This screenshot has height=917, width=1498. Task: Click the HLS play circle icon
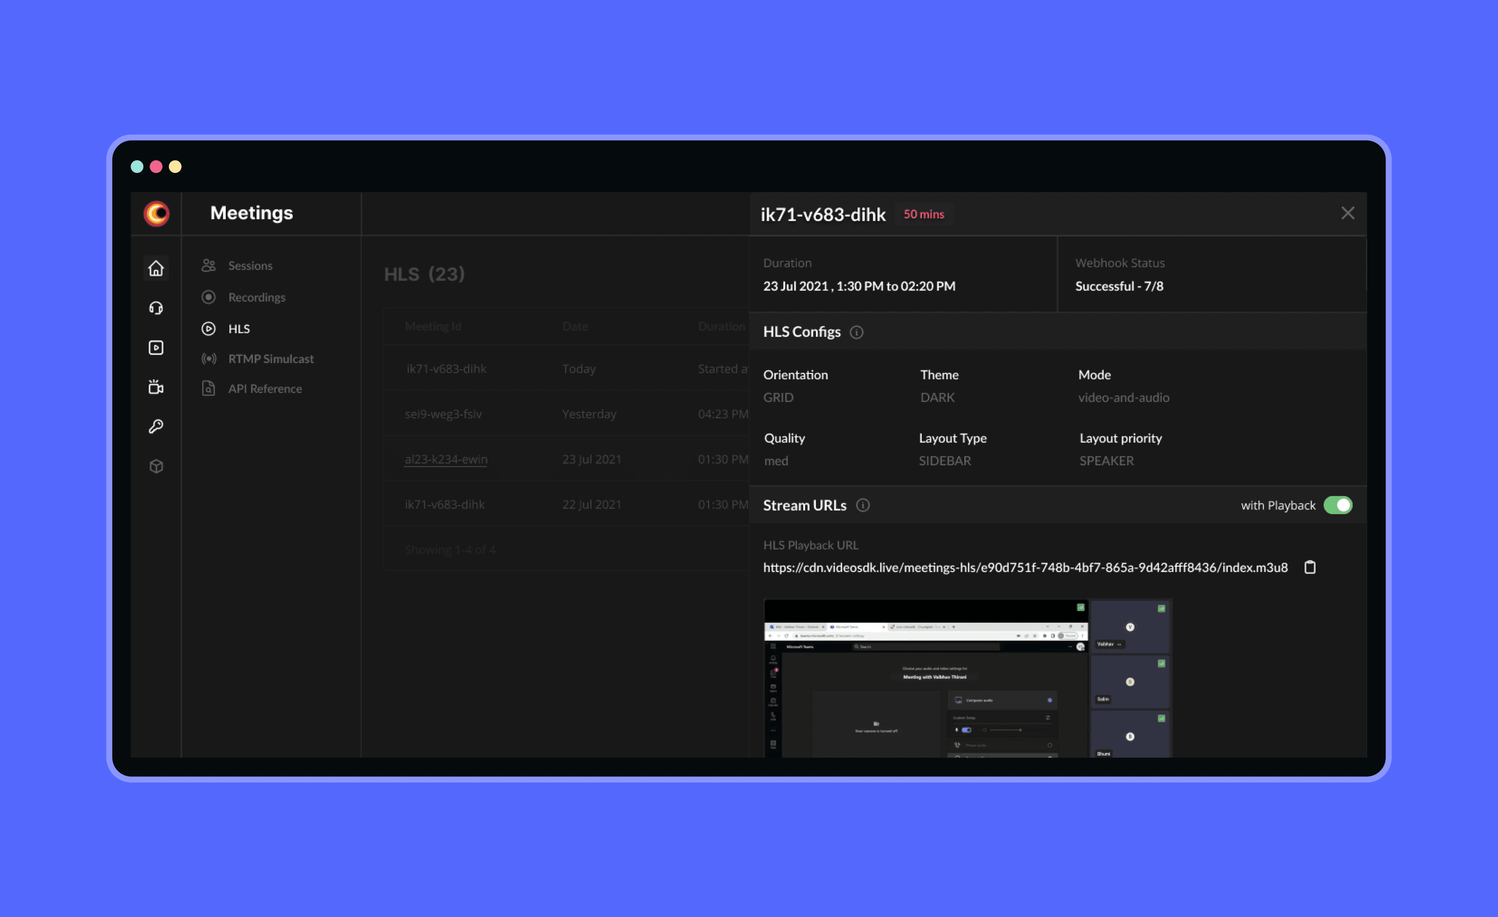[x=208, y=329]
